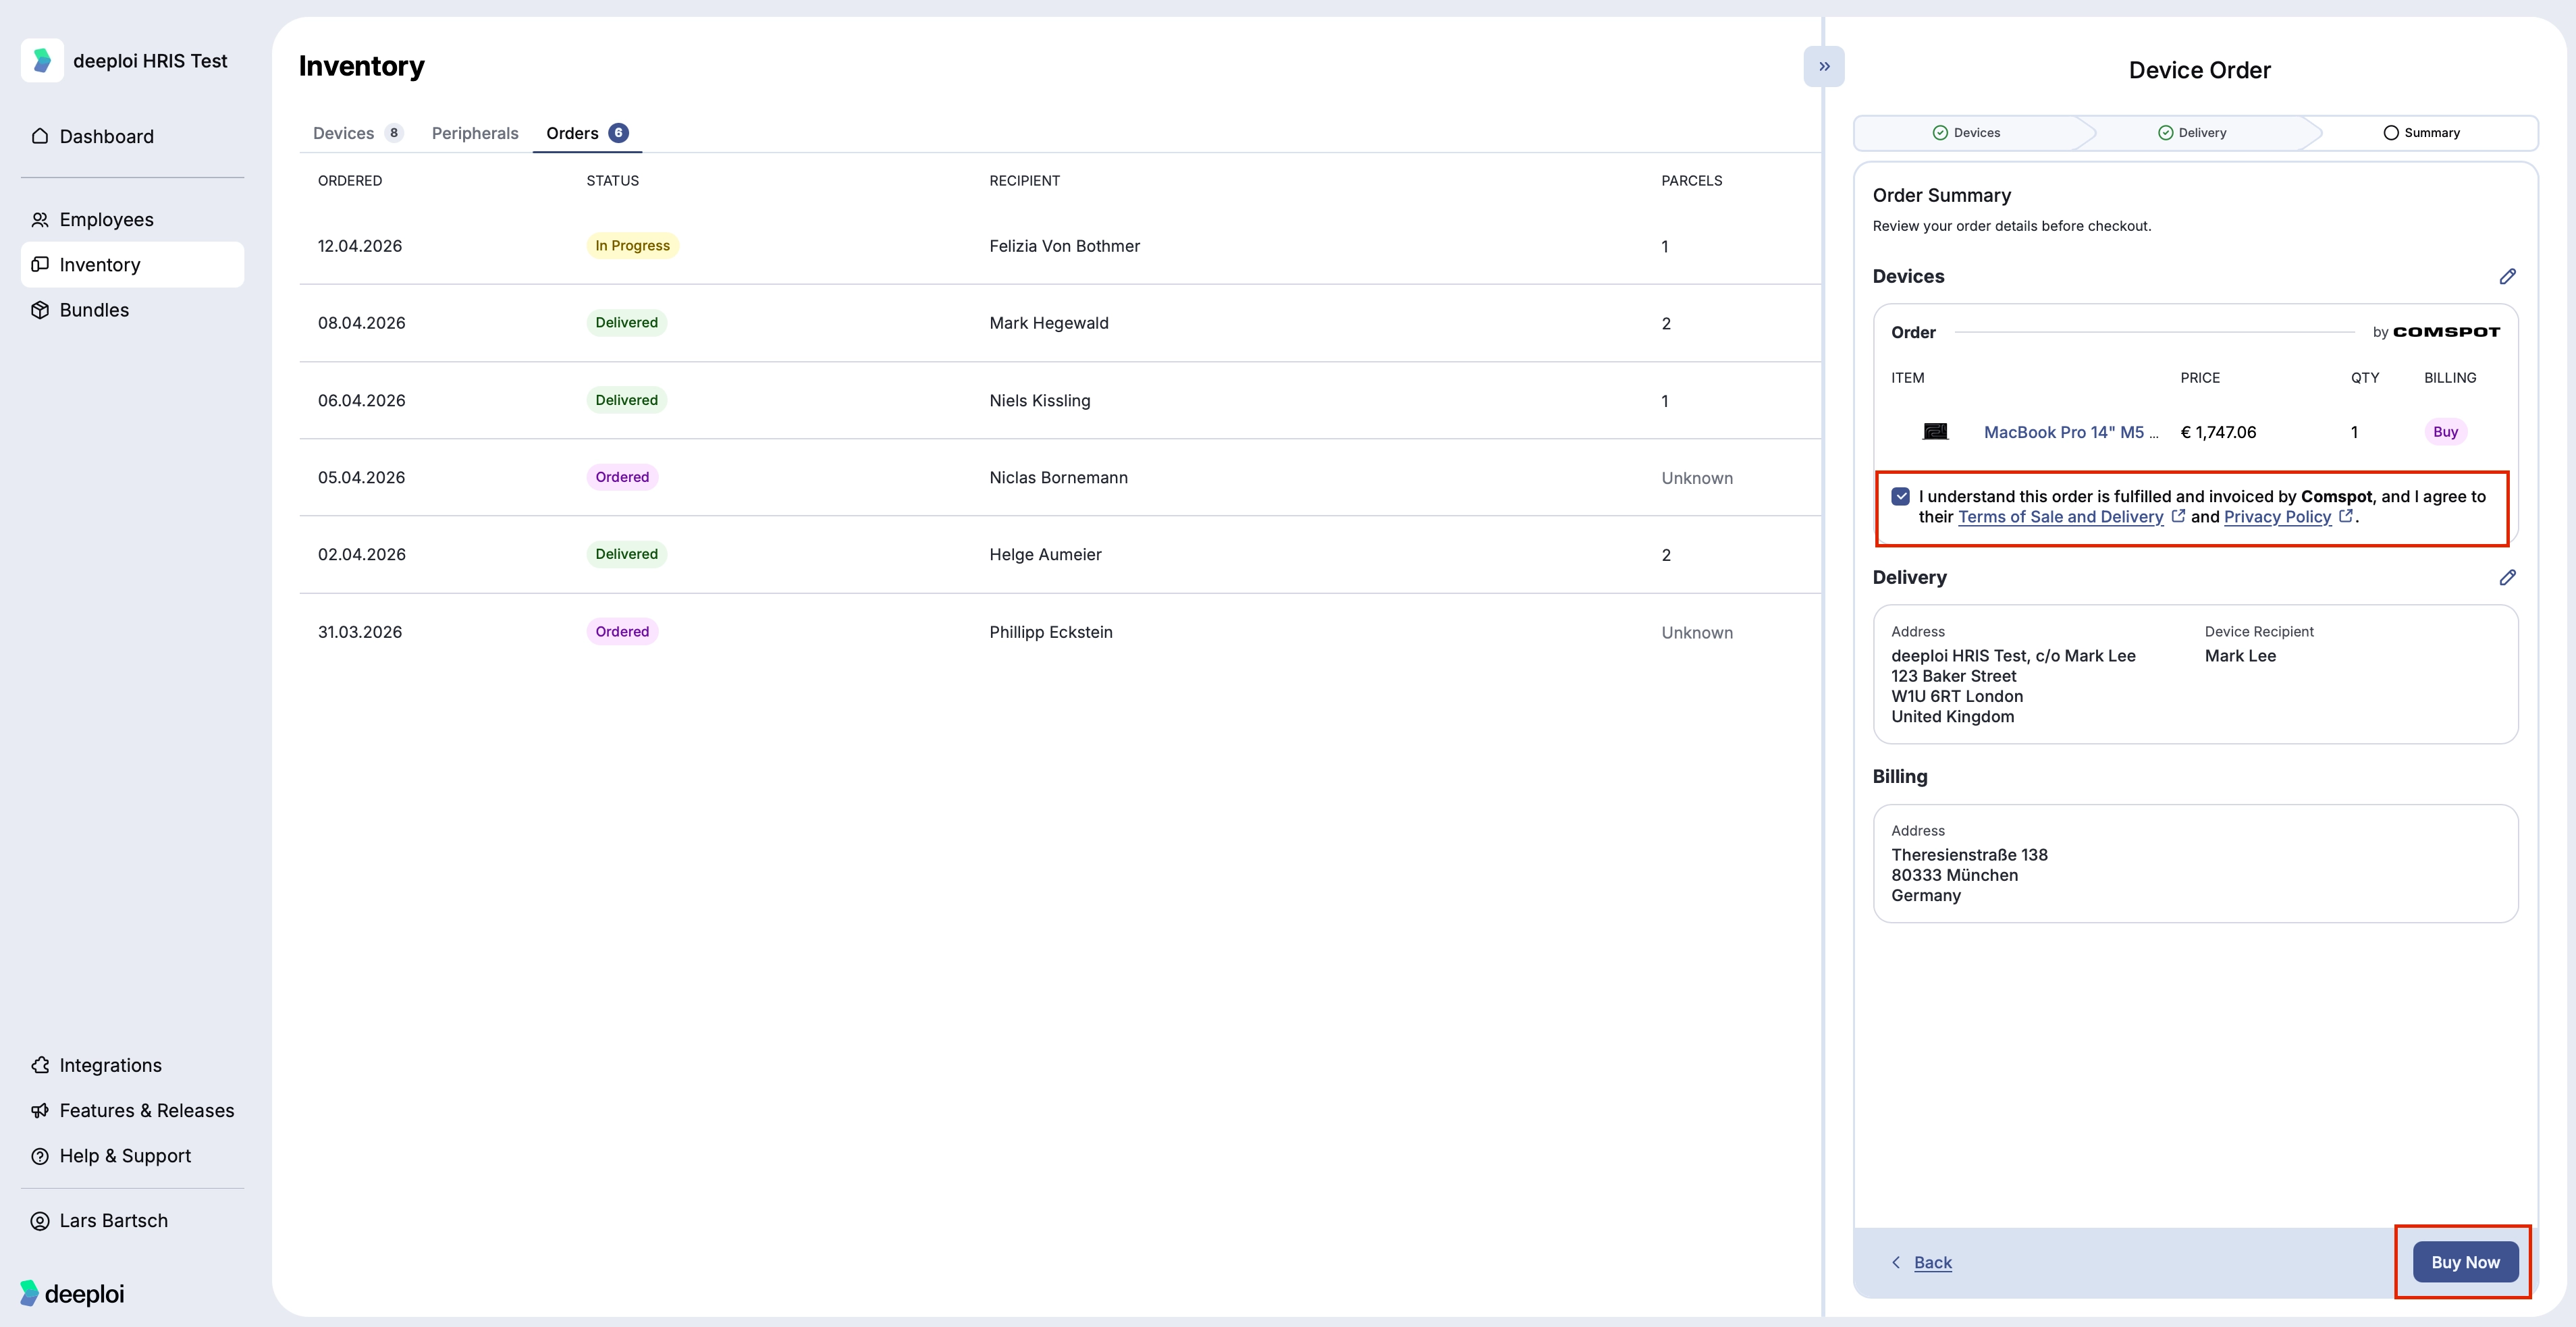Open order for Felizia Von Bothmer
The height and width of the screenshot is (1327, 2576).
pos(1060,246)
